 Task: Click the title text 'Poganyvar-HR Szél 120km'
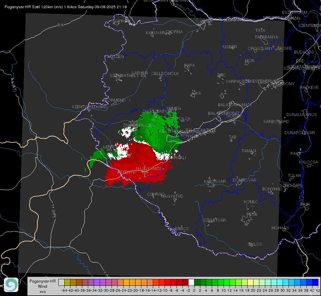(x=29, y=7)
